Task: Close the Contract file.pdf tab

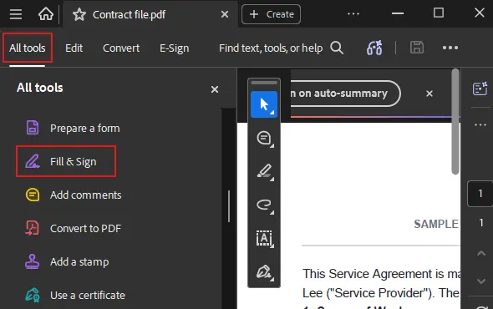Action: [225, 14]
